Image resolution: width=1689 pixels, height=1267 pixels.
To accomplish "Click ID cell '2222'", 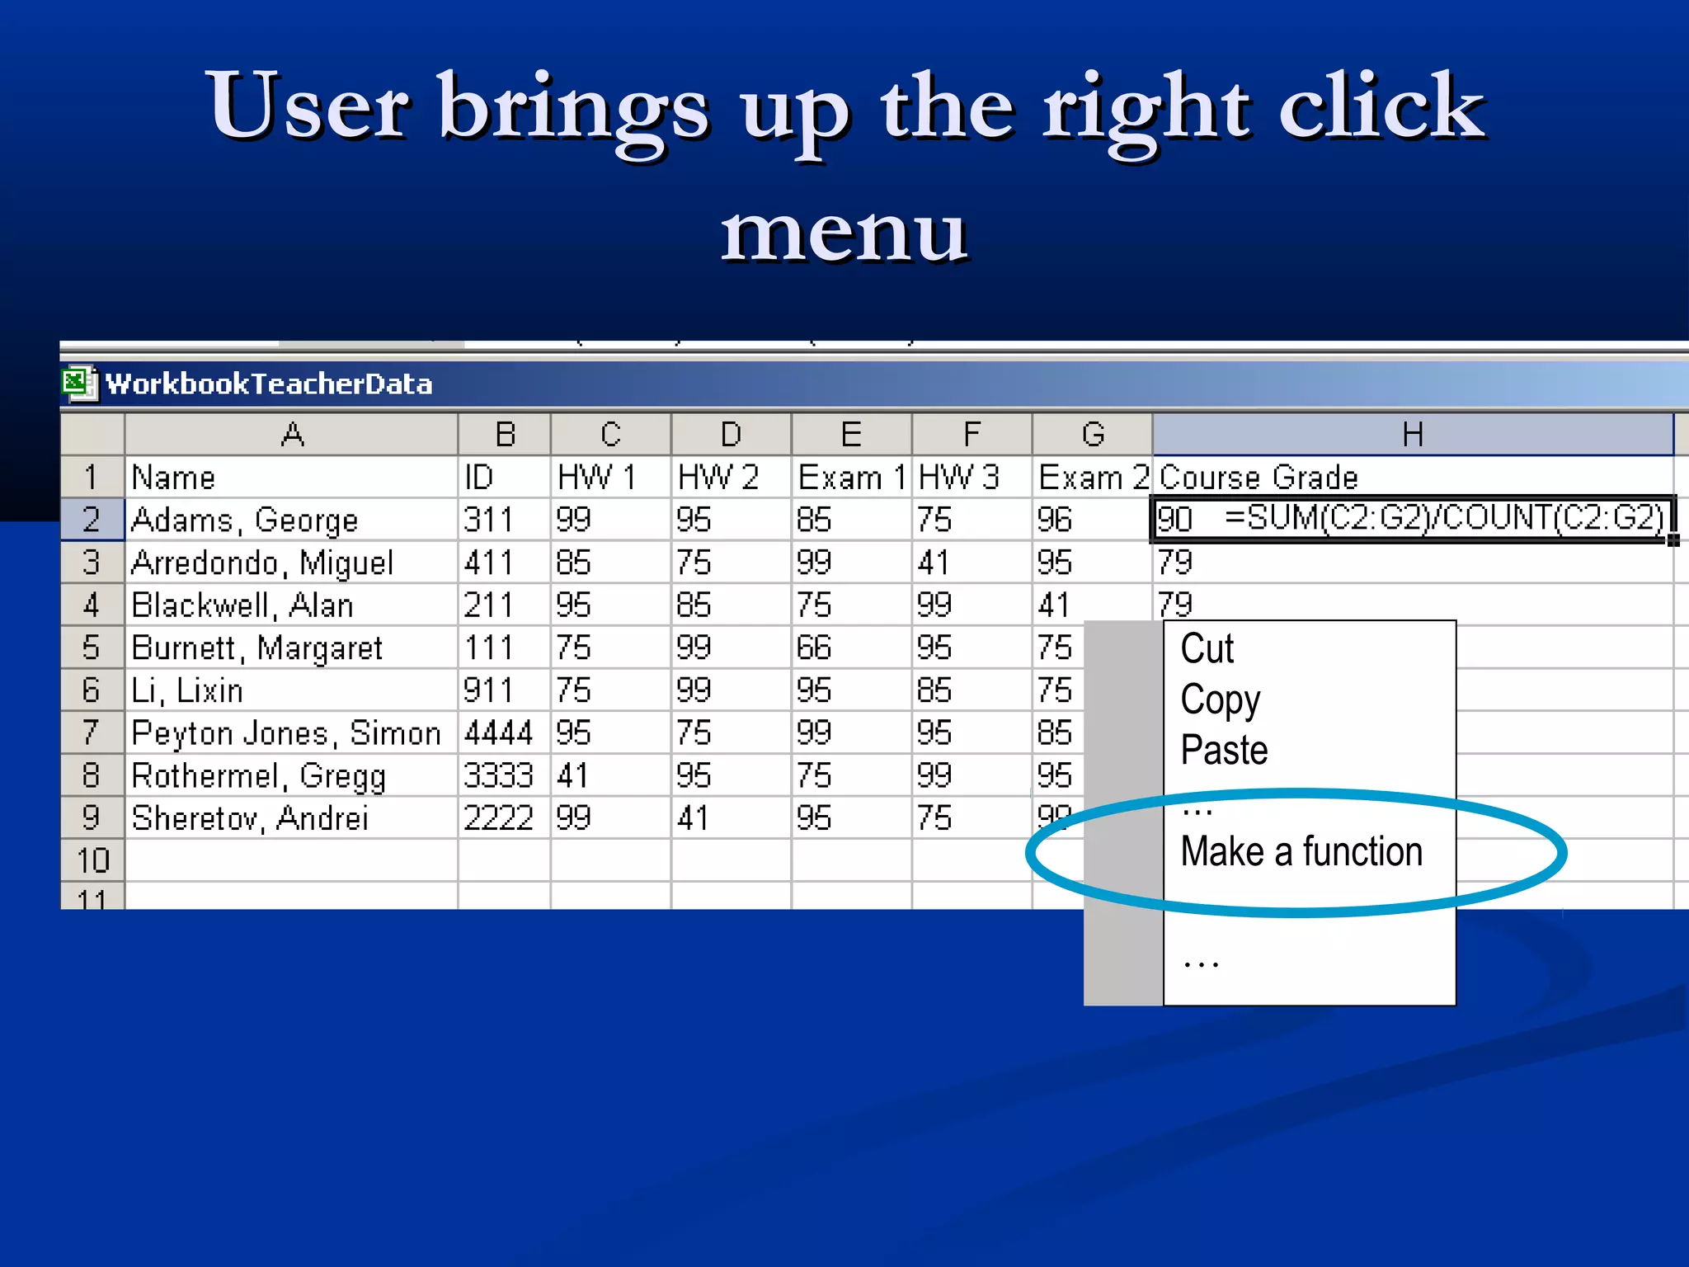I will (x=505, y=817).
